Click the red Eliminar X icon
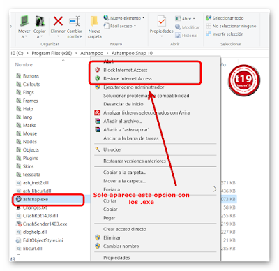Image resolution: width=279 pixels, height=271 pixels. tap(58, 21)
